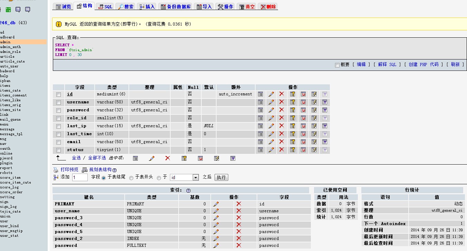Add unique index to last_ip field
This screenshot has width=467, height=251.
coord(303,126)
